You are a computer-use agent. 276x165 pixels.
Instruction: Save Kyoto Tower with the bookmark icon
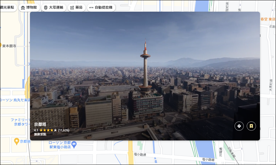click(x=251, y=126)
